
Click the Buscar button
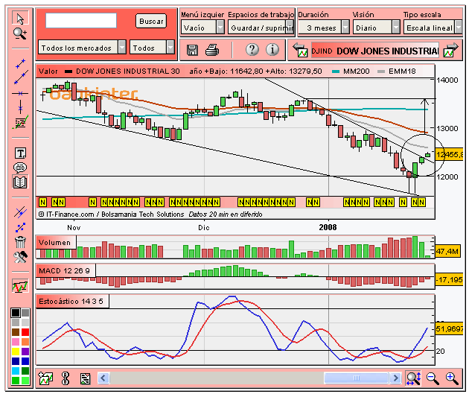pos(151,22)
